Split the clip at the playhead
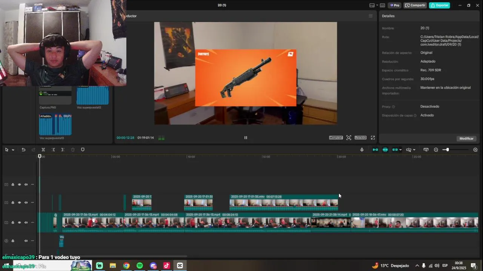This screenshot has width=483, height=271. pyautogui.click(x=43, y=150)
